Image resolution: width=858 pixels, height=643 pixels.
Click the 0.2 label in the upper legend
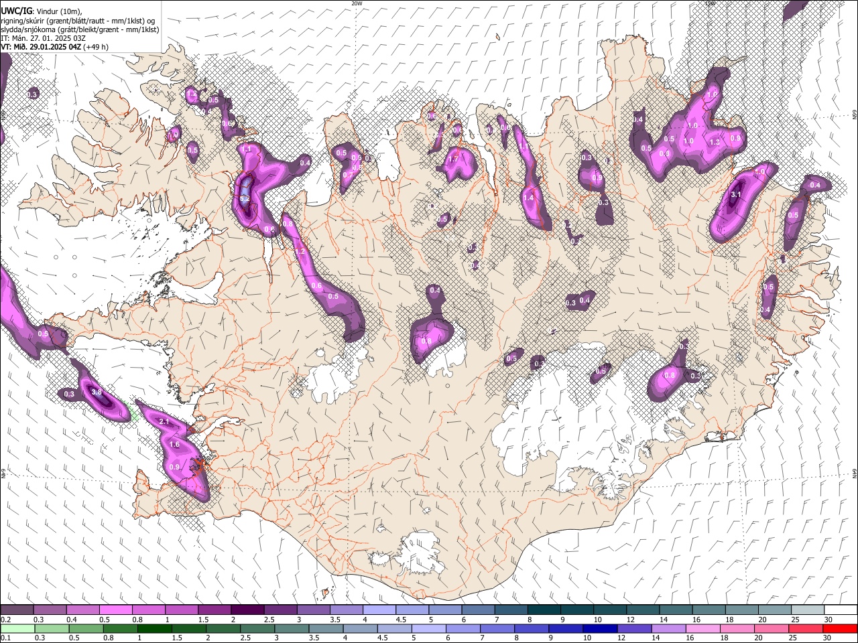(6, 619)
